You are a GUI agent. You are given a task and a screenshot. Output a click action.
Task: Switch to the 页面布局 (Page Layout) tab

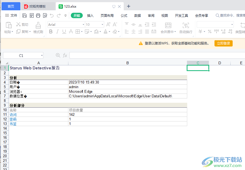tap(107, 15)
